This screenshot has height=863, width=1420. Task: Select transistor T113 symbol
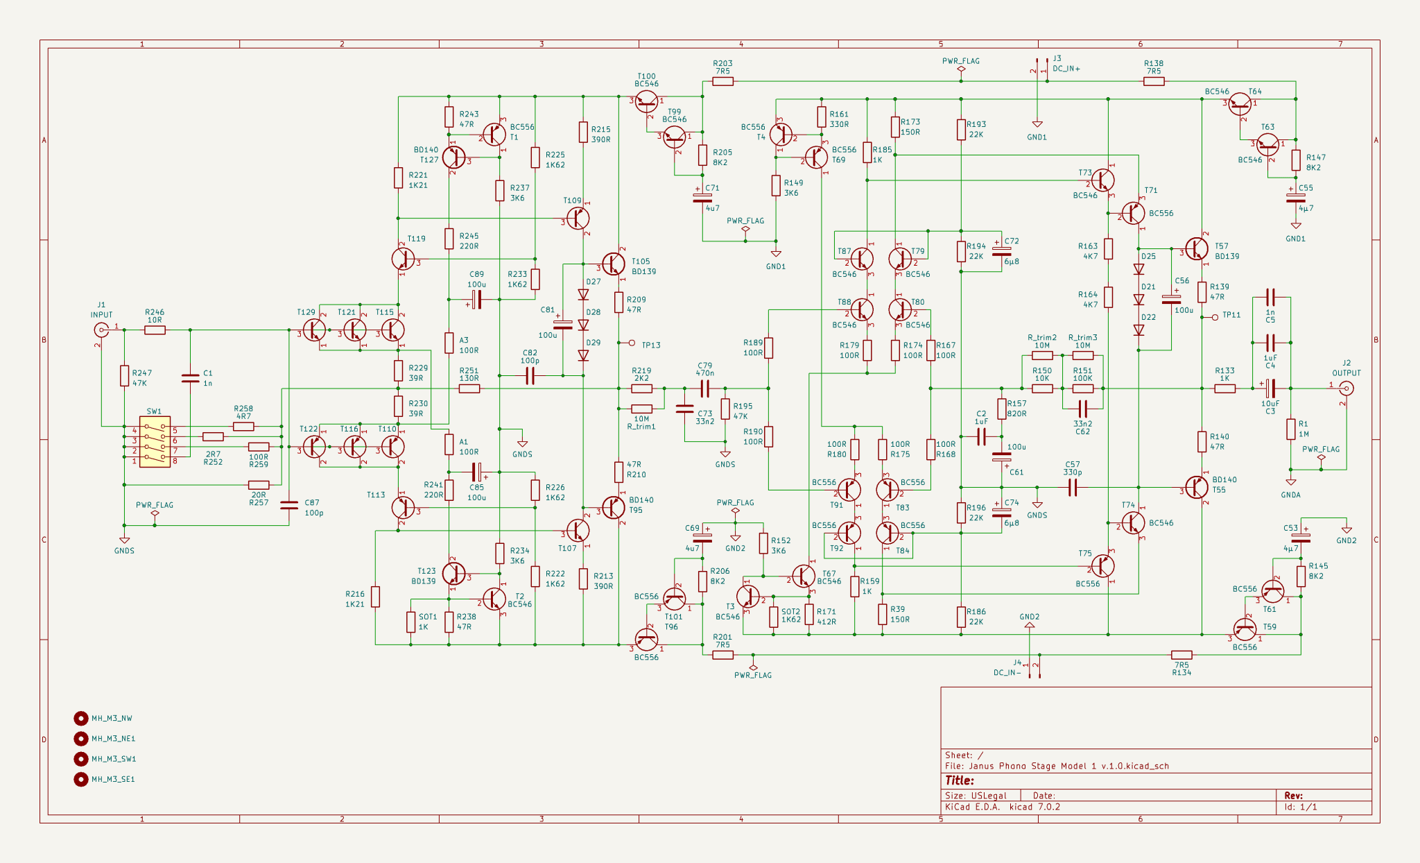click(x=404, y=507)
